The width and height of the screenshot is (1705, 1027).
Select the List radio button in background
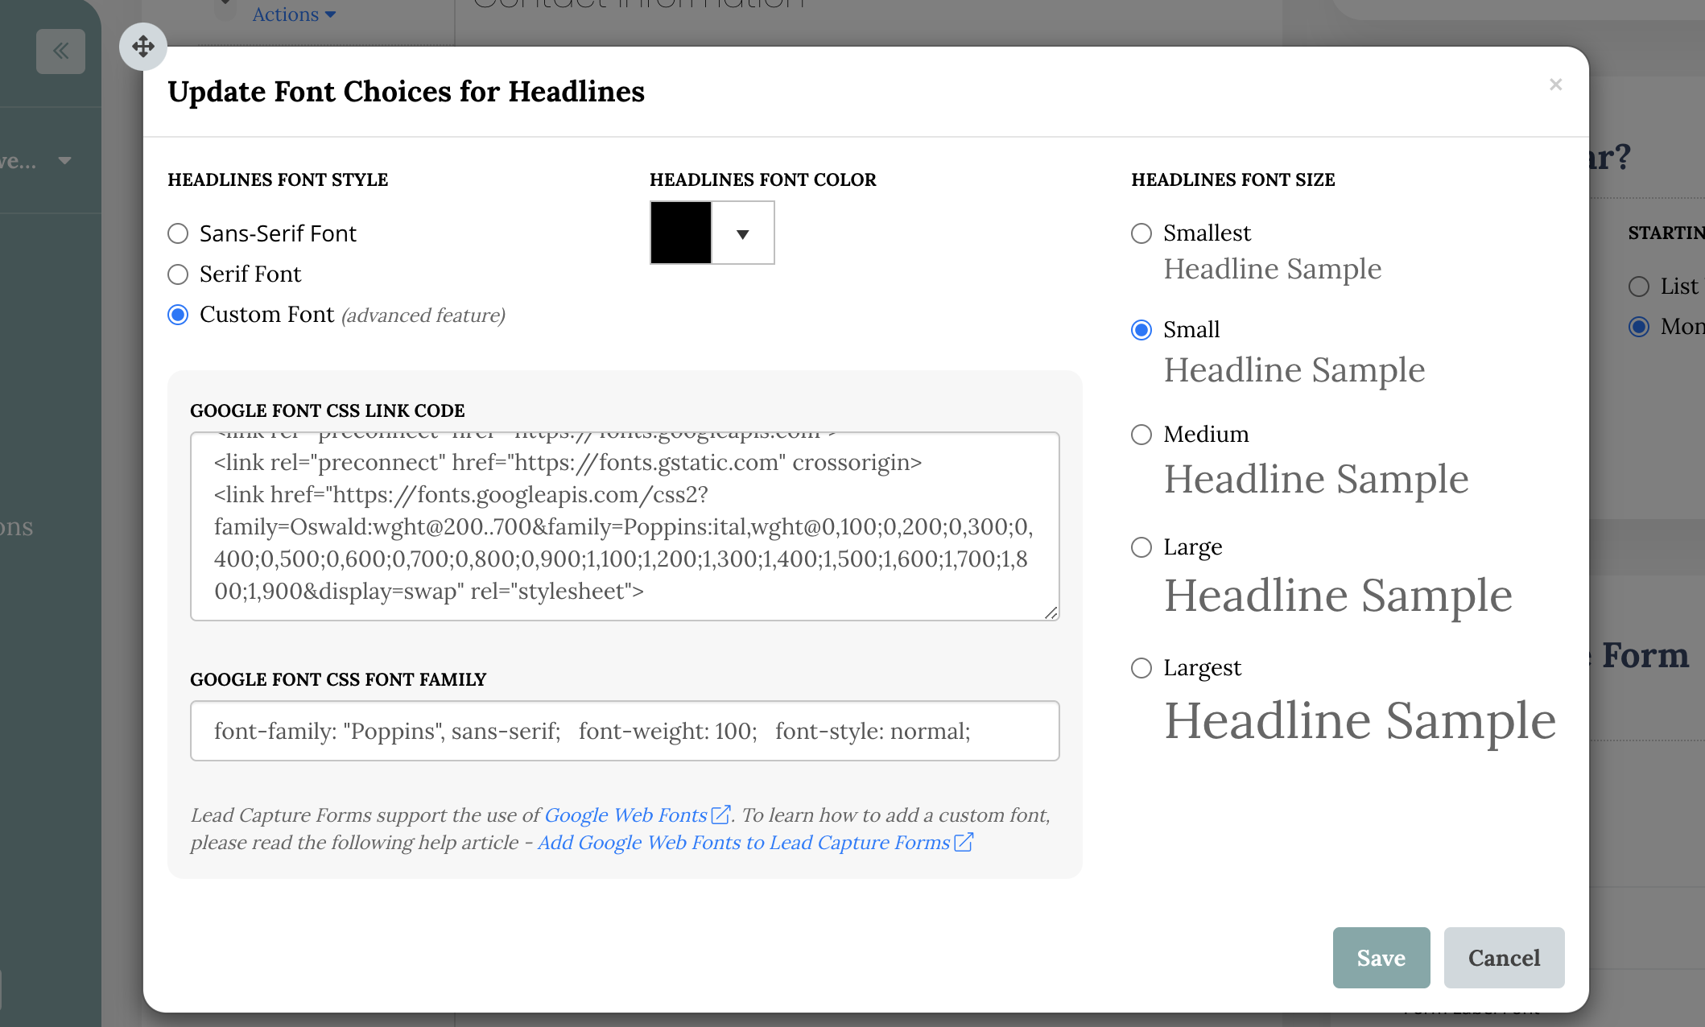click(x=1639, y=287)
